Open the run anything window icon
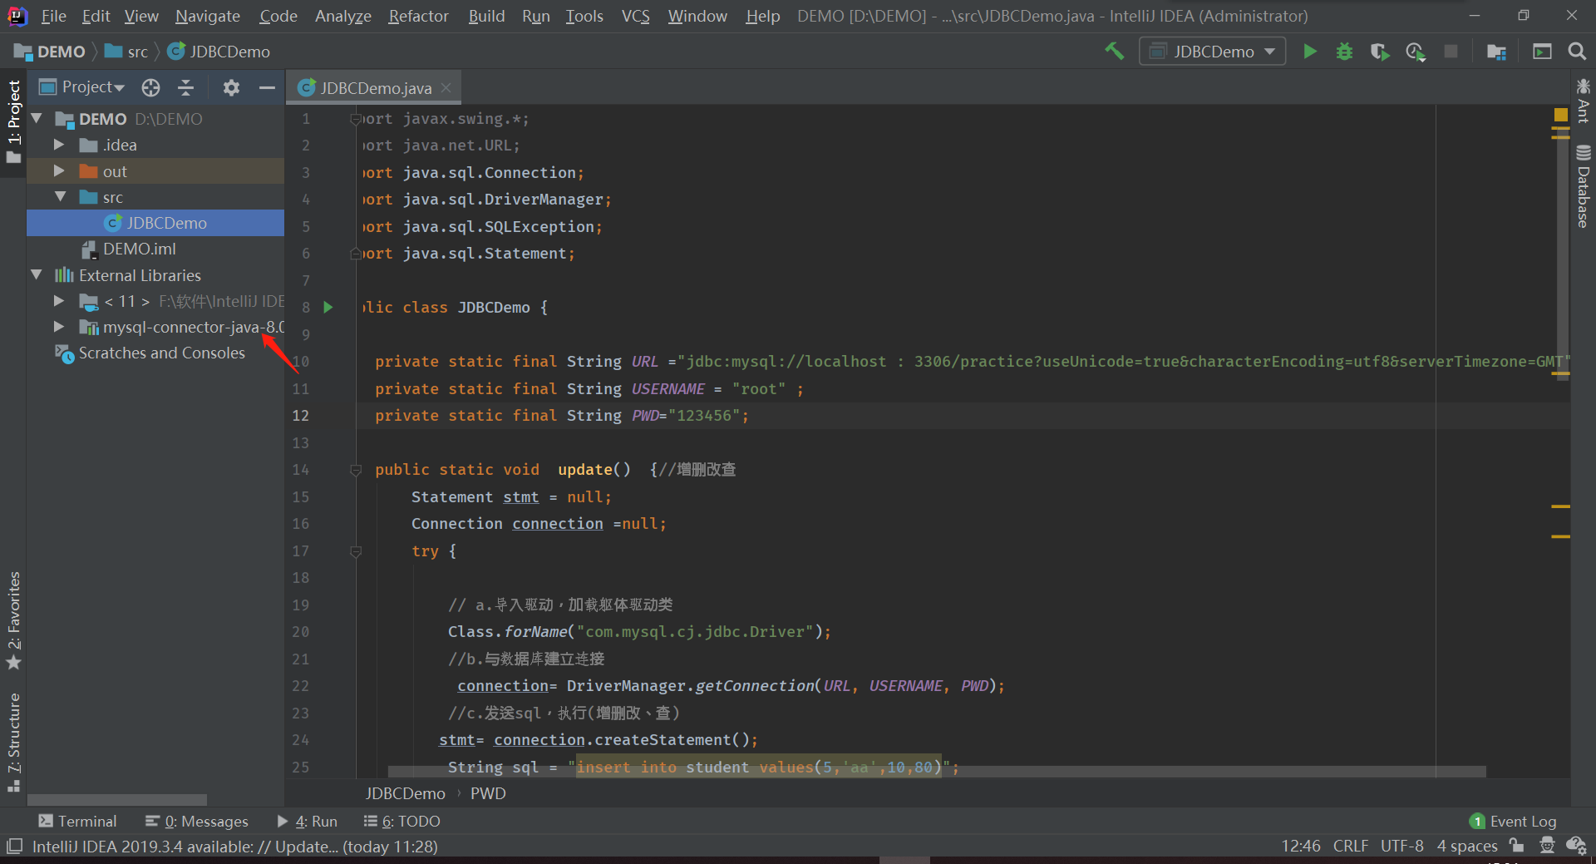 point(1542,52)
